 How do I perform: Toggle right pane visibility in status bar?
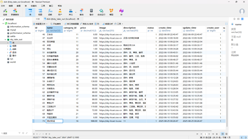click(246, 138)
